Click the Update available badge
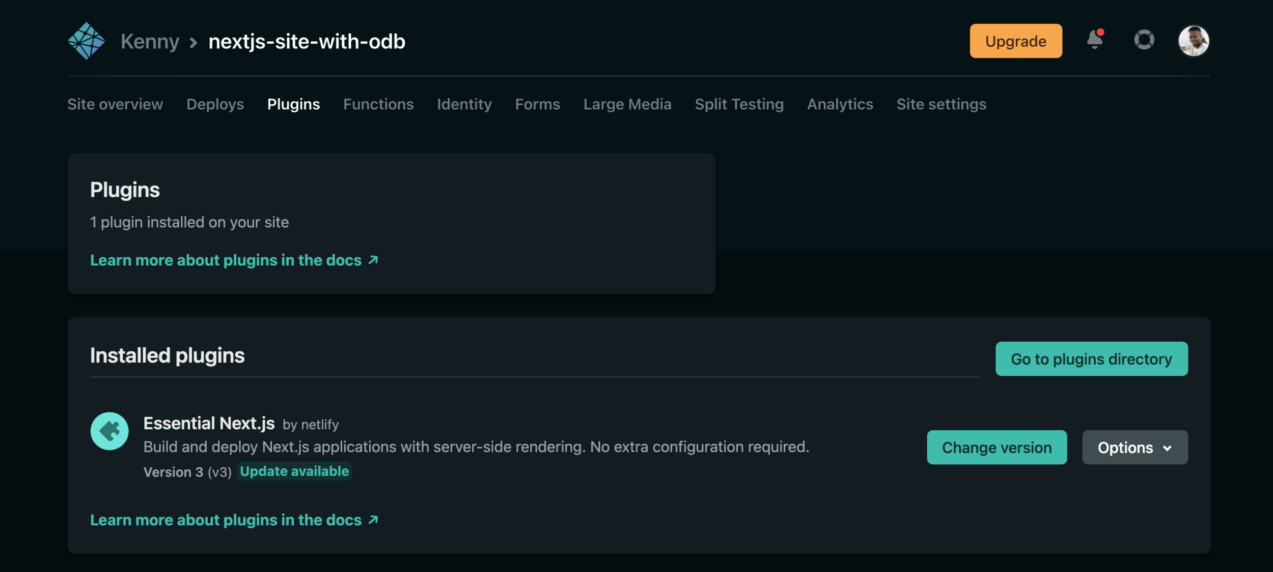Screen dimensions: 1273x572 pyautogui.click(x=294, y=471)
